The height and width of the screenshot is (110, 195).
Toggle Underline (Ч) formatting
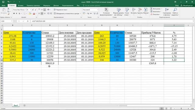click(x=19, y=13)
